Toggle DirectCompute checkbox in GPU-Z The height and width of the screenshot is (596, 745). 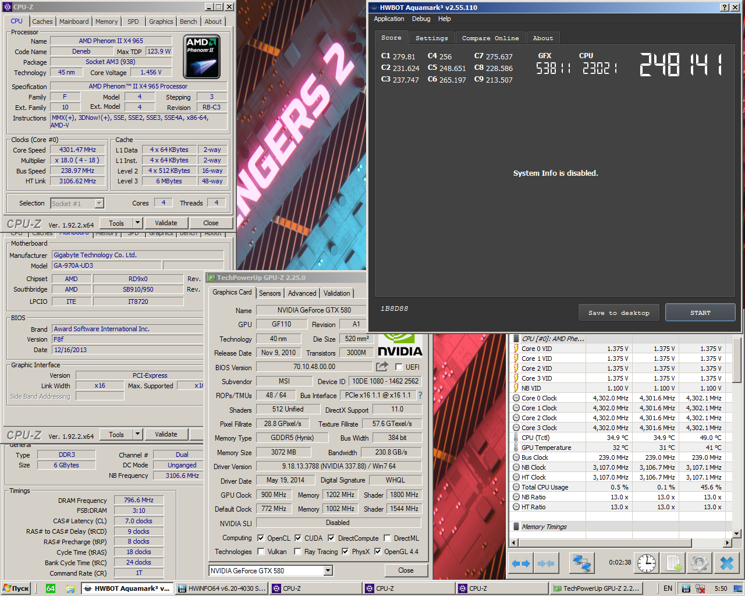[331, 538]
